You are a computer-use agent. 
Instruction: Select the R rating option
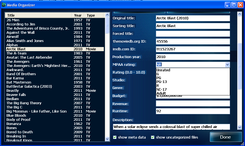coord(193,85)
